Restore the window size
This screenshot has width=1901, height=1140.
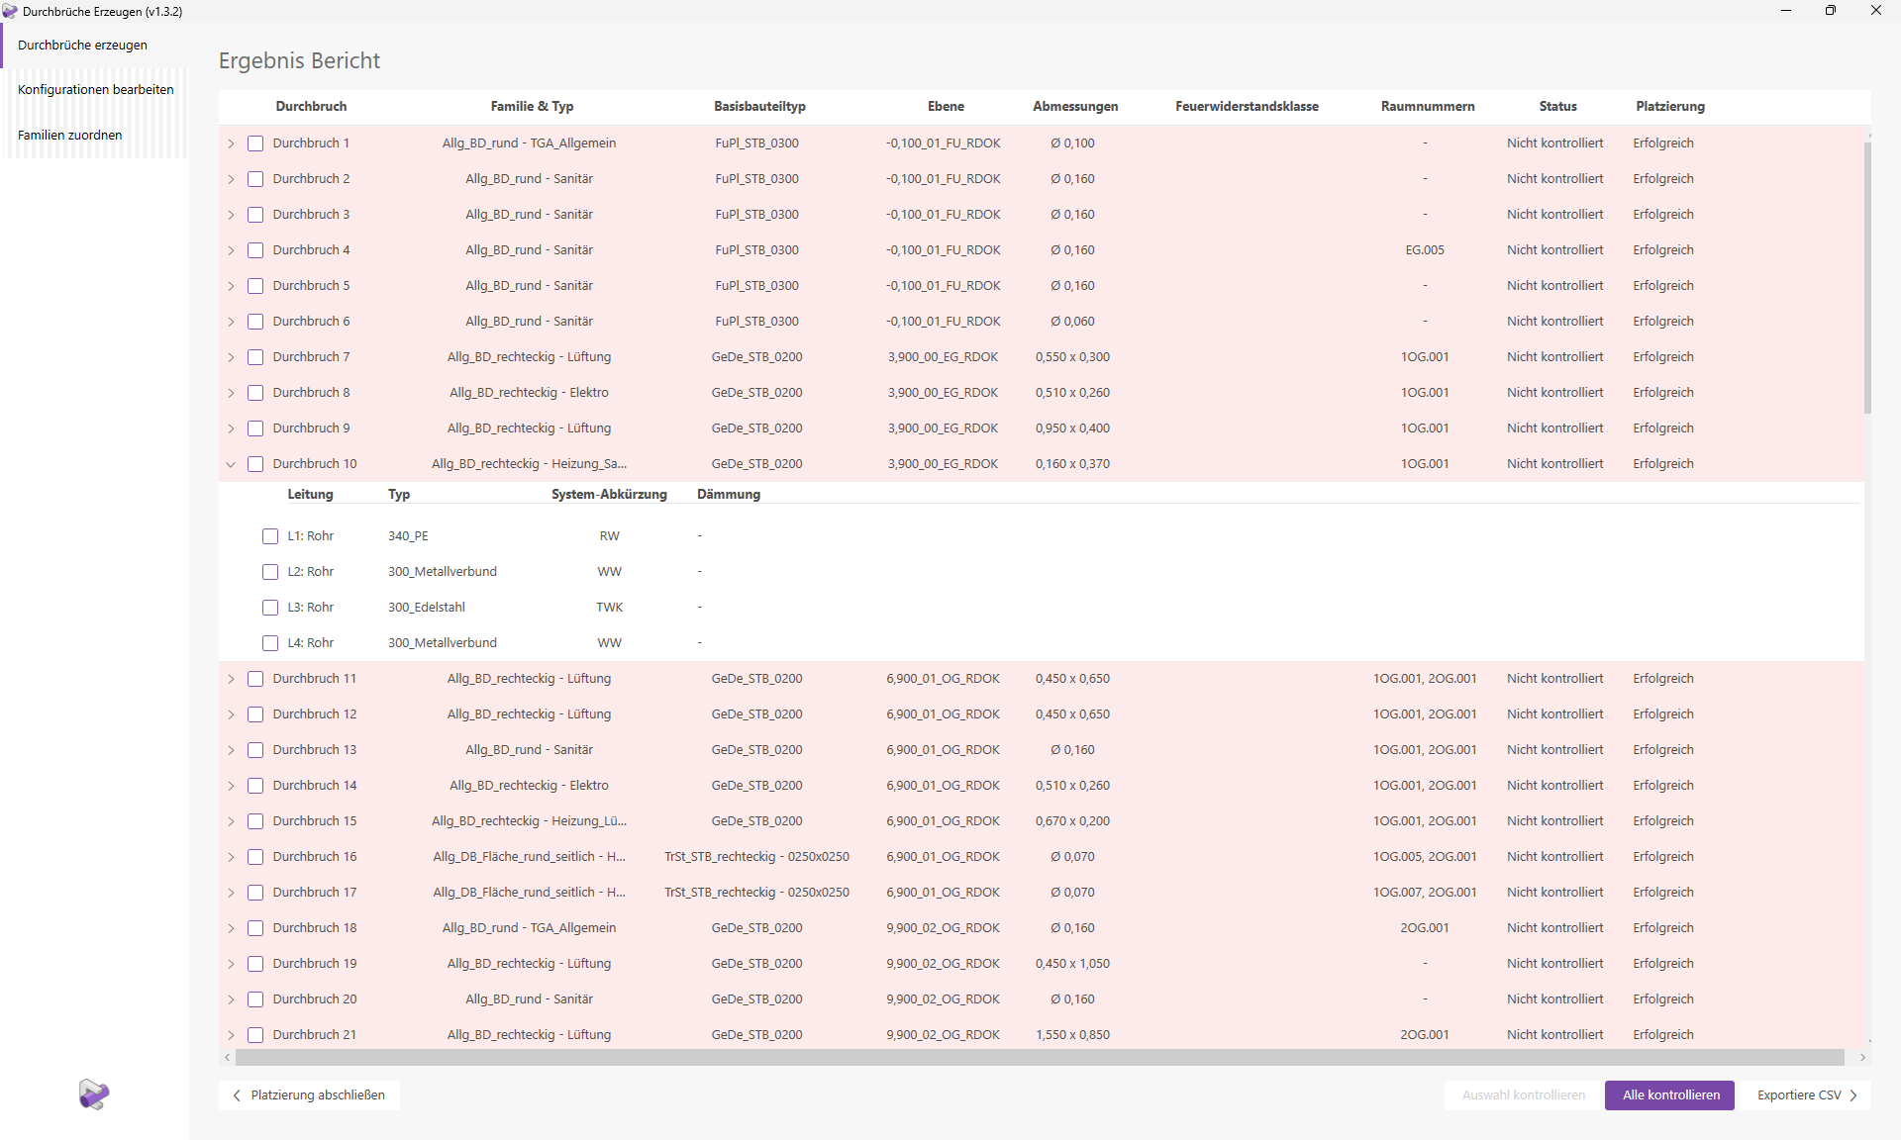click(x=1830, y=11)
